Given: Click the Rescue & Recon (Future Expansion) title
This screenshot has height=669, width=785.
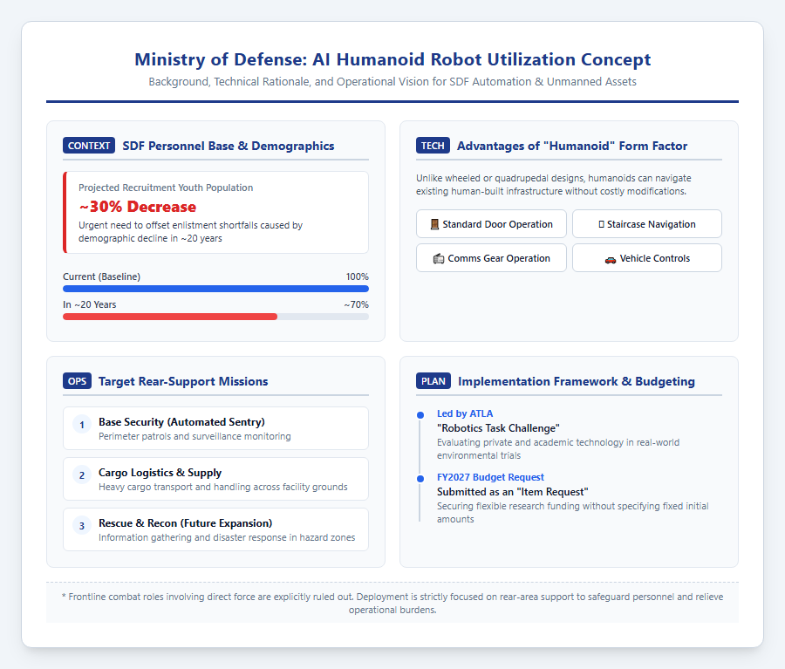Looking at the screenshot, I should [x=185, y=523].
